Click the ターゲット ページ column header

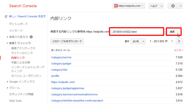[x=61, y=50]
